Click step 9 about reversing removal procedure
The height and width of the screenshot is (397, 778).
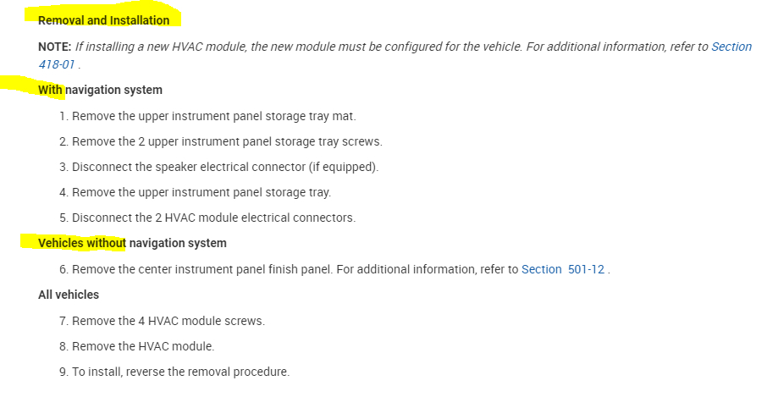pos(179,371)
